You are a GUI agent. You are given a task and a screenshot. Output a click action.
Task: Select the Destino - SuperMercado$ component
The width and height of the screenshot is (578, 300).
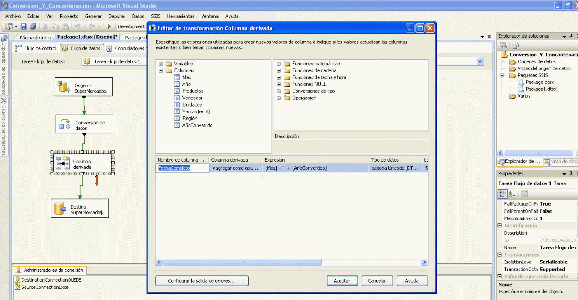pyautogui.click(x=80, y=208)
